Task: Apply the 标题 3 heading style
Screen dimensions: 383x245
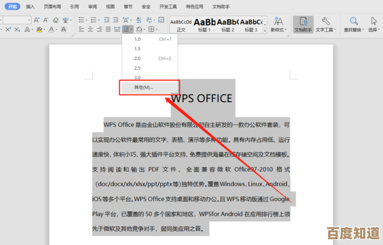Action: click(x=251, y=25)
